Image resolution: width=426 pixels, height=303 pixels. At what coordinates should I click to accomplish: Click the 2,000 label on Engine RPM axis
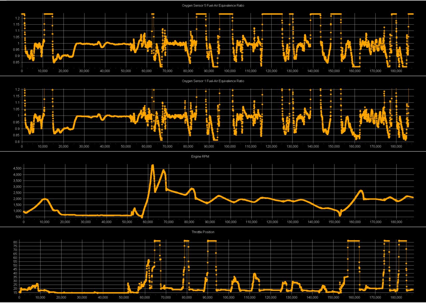(x=18, y=199)
